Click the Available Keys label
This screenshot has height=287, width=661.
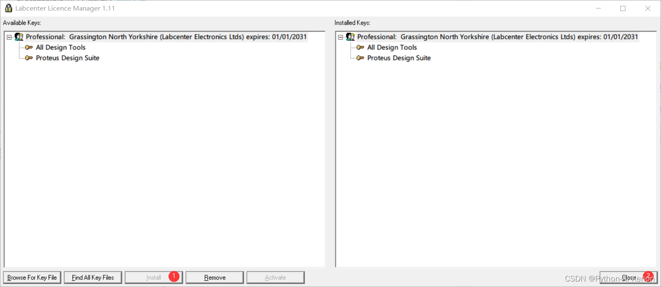[x=22, y=23]
